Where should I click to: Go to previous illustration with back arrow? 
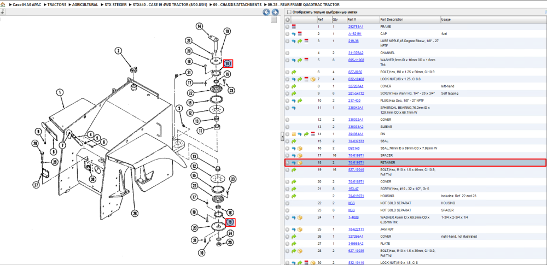point(266,13)
